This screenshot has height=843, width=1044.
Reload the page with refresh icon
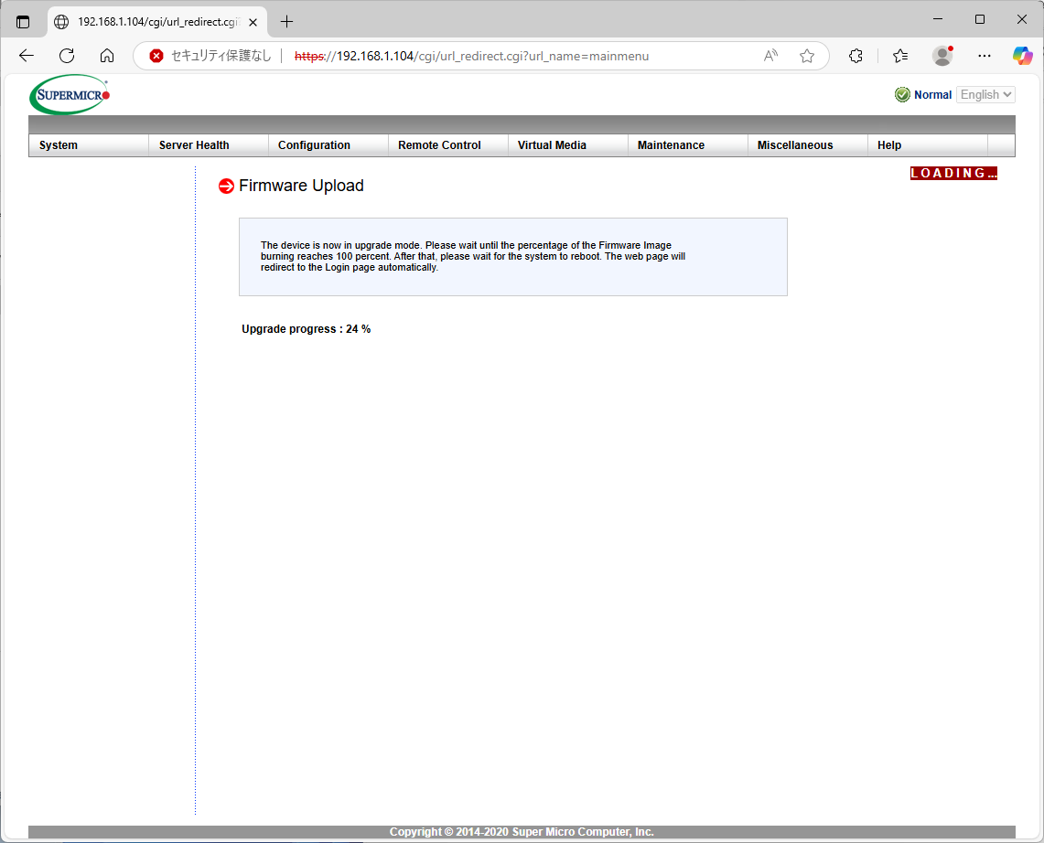click(67, 56)
